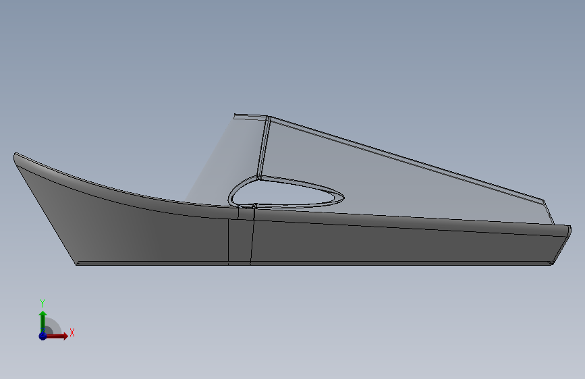Click the red X axis arrow of the triad
The height and width of the screenshot is (379, 585).
coord(56,336)
